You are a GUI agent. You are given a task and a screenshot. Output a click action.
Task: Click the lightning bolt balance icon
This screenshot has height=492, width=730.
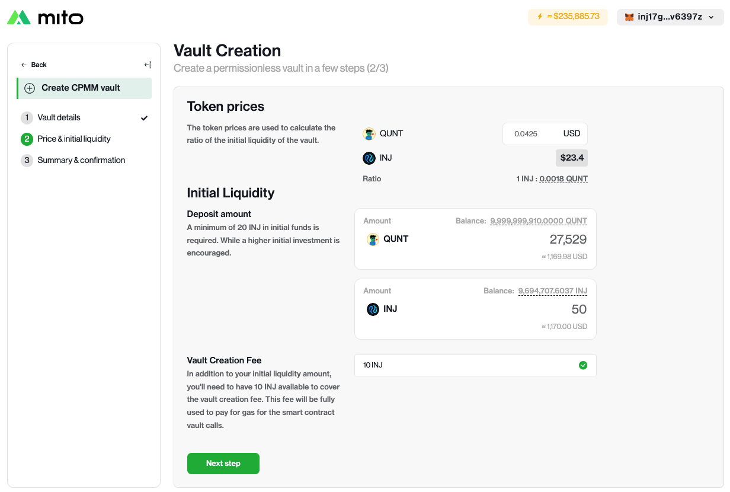(x=540, y=17)
